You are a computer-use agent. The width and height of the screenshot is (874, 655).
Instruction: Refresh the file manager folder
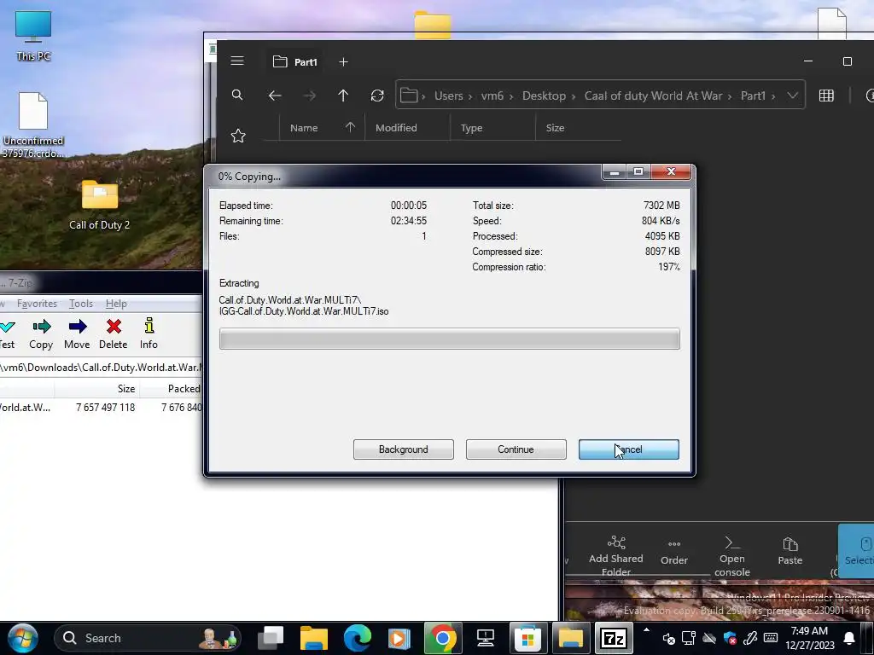pyautogui.click(x=377, y=96)
